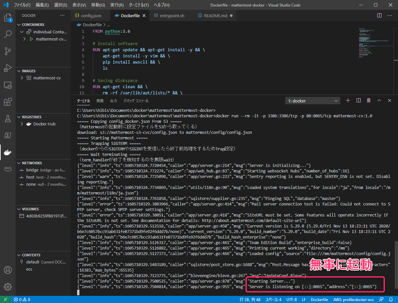The height and width of the screenshot is (303, 398).
Task: Change the LF end of line sequence
Action: pos(304,300)
